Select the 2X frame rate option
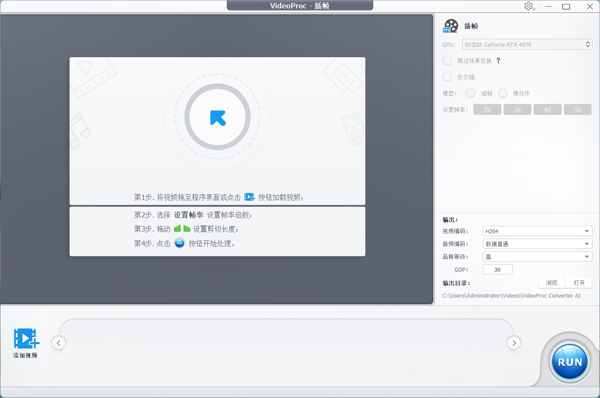This screenshot has width=600, height=398. (x=487, y=109)
